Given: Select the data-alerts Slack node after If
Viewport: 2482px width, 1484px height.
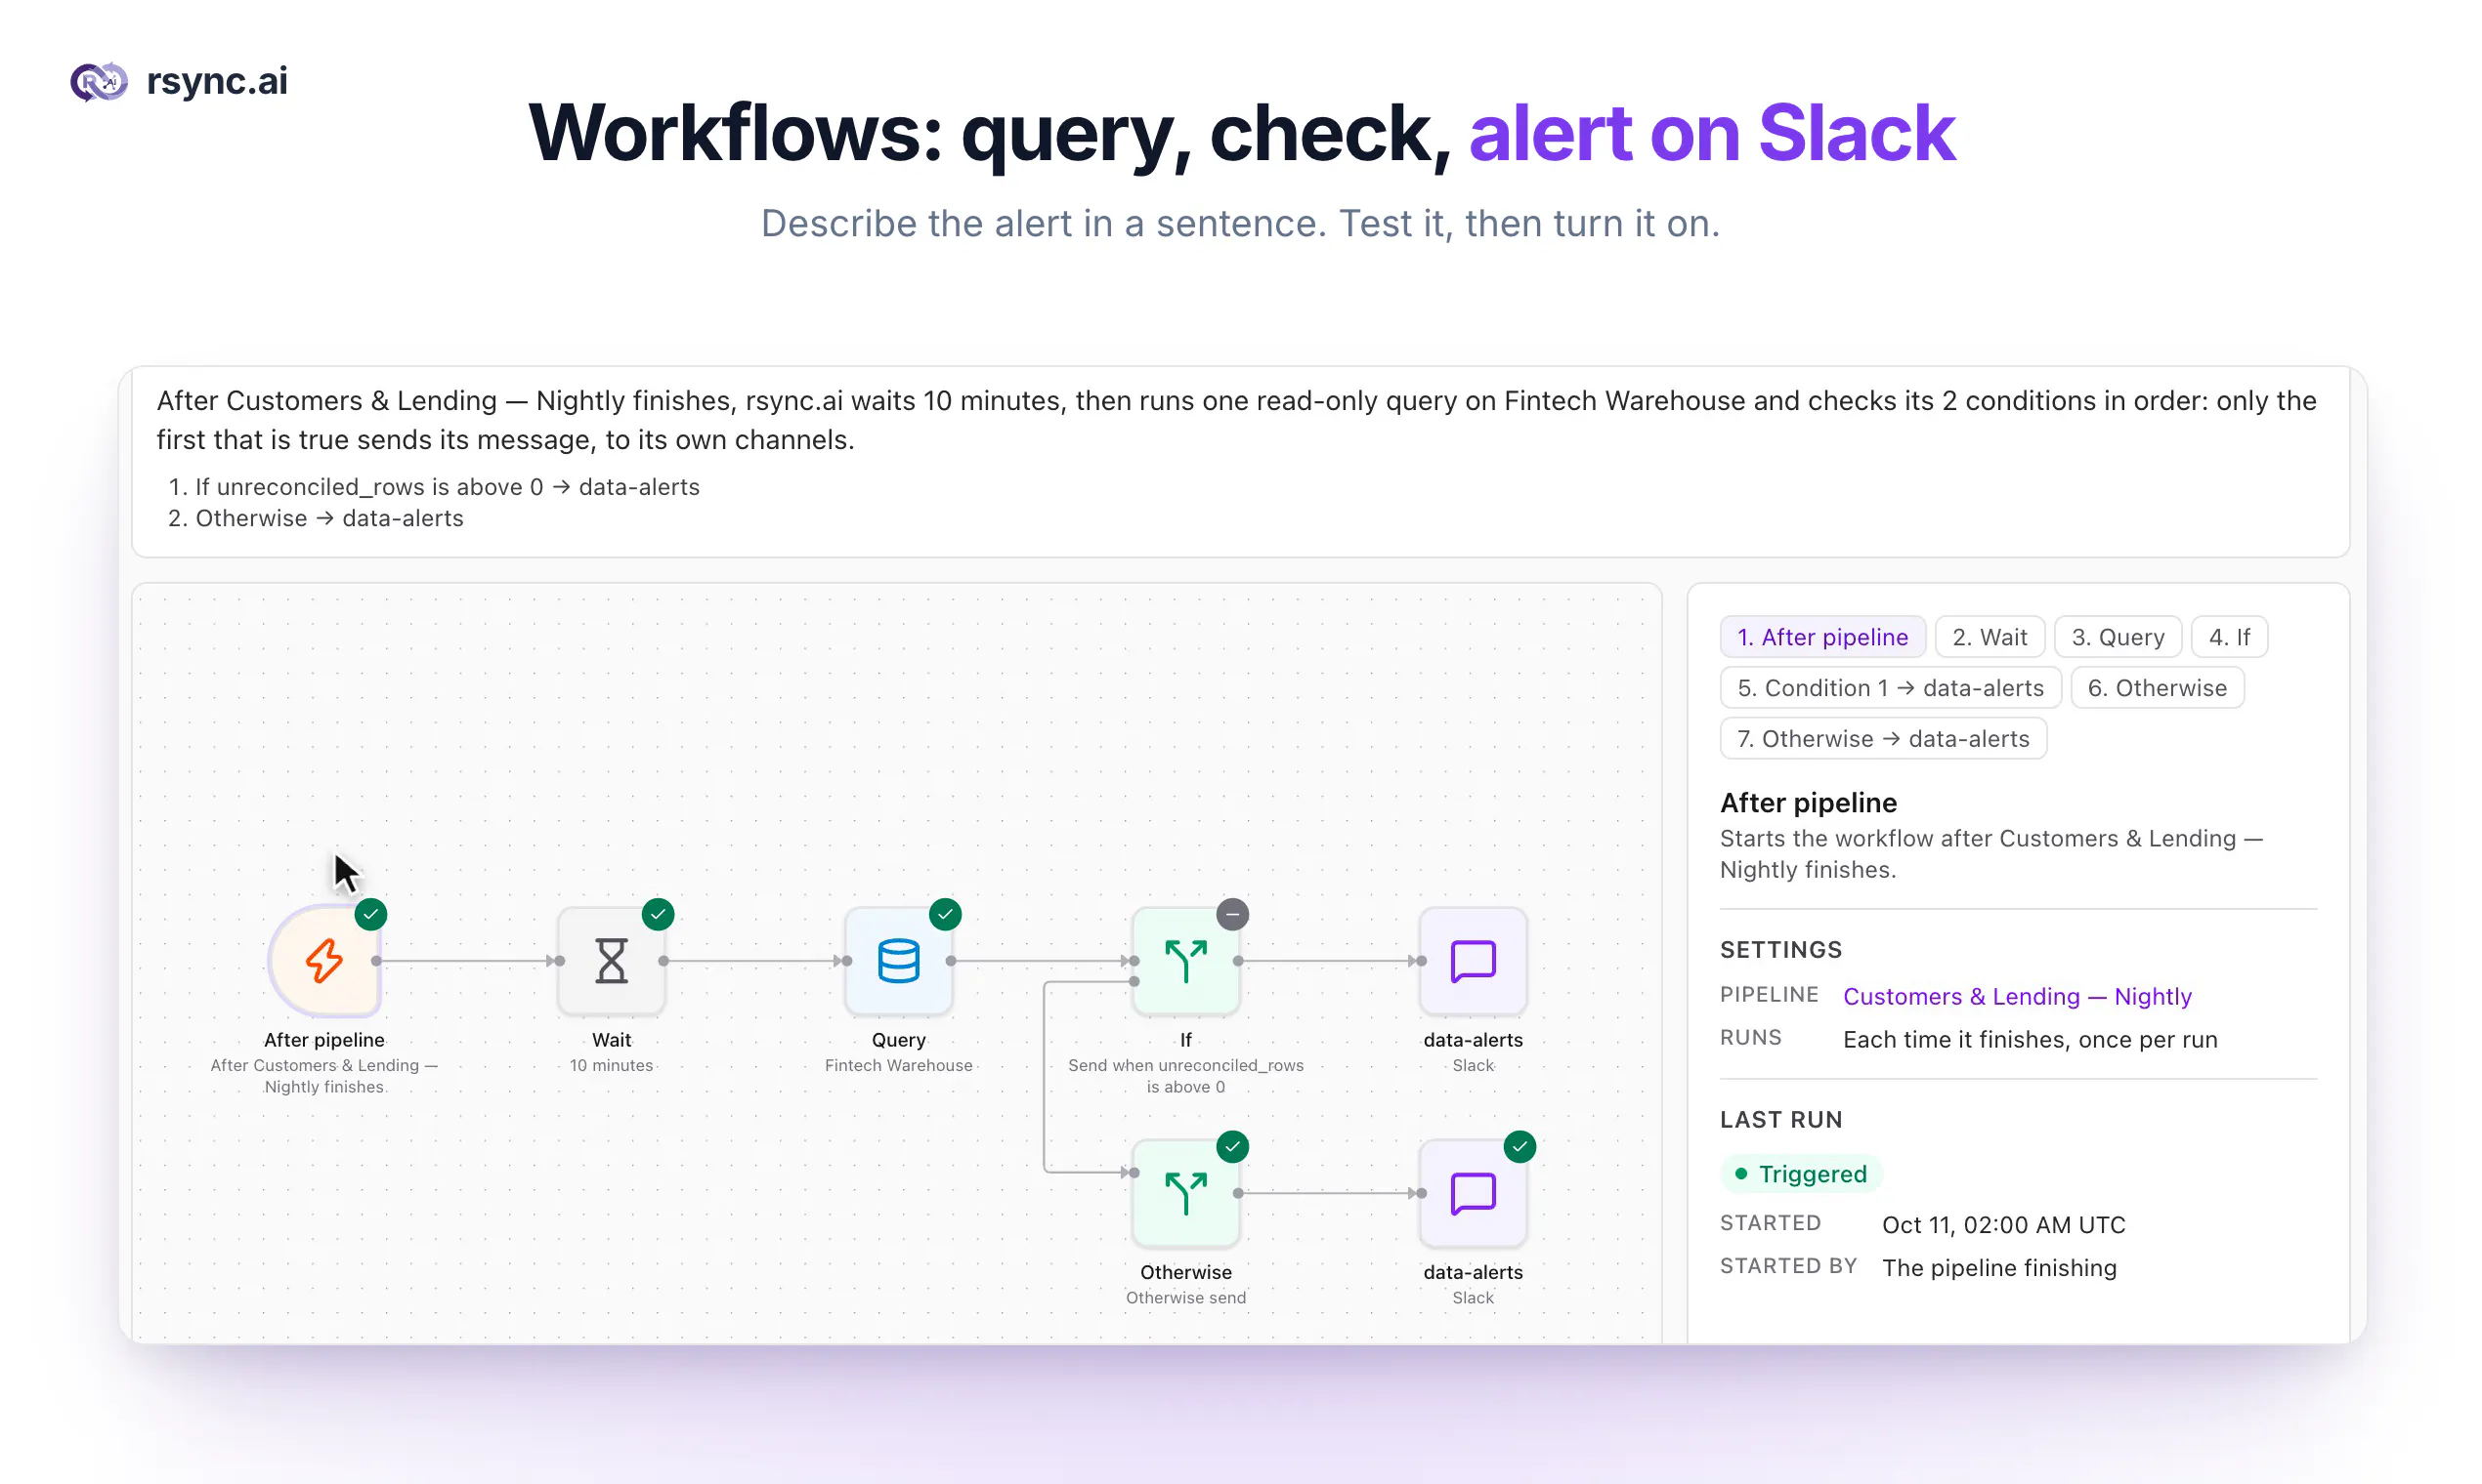Looking at the screenshot, I should [x=1474, y=961].
